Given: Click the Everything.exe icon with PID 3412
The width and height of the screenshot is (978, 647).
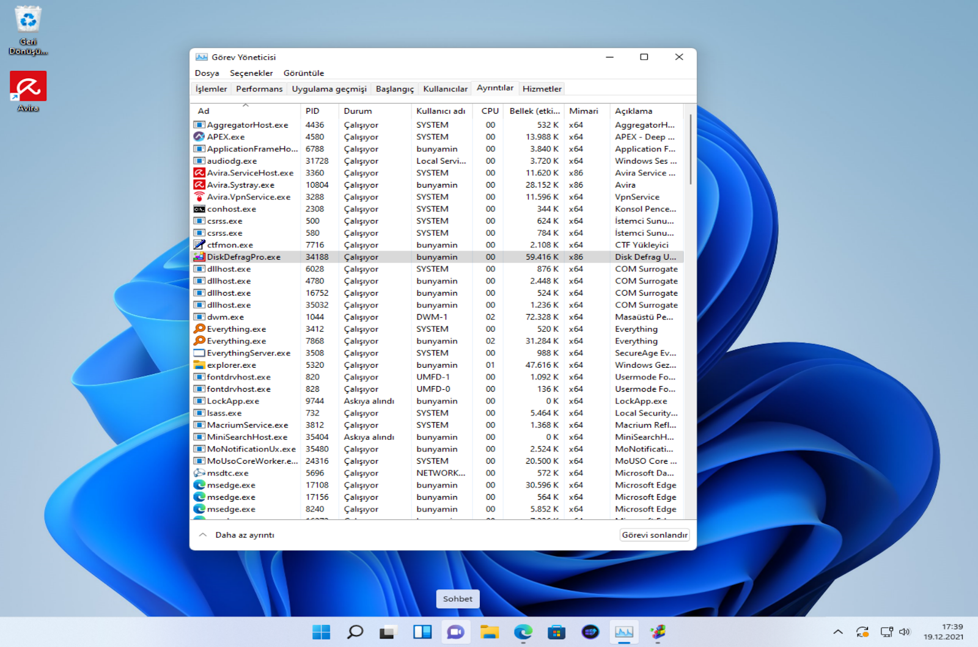Looking at the screenshot, I should pyautogui.click(x=199, y=329).
